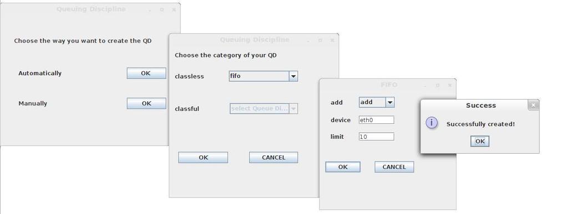
Task: Confirm category selection with OK button
Action: tap(203, 158)
